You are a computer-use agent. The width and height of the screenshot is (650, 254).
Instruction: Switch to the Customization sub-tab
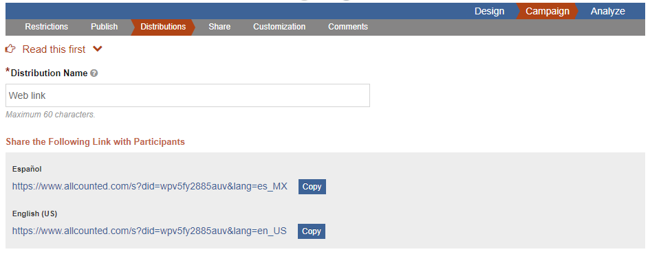tap(279, 27)
